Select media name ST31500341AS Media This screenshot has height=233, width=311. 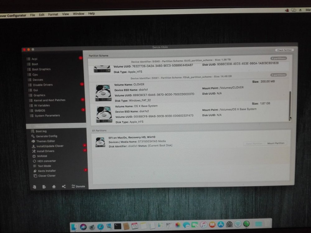tap(152, 141)
